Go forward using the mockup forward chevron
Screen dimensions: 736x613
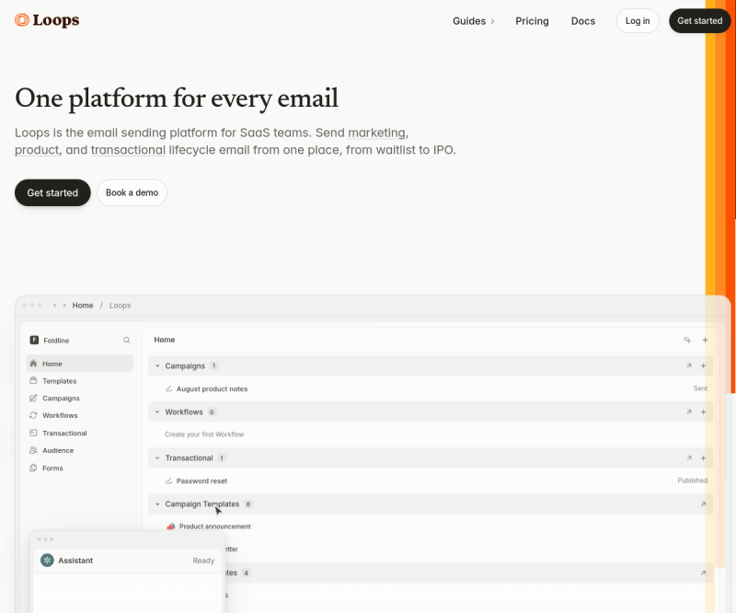[64, 306]
